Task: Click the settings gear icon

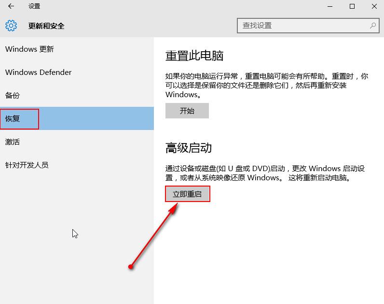Action: pos(11,26)
